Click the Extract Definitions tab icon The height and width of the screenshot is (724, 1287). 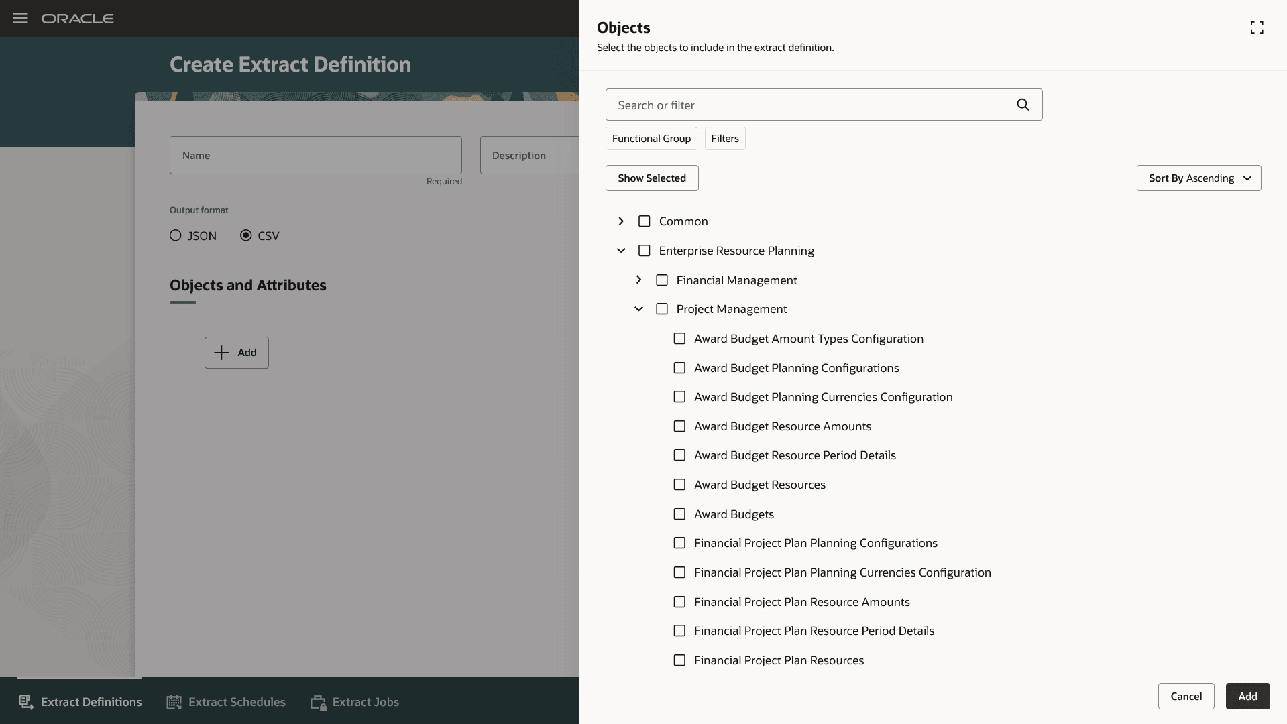[26, 702]
